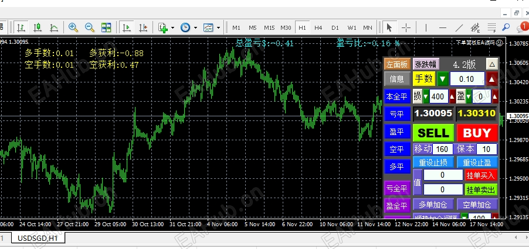
Task: Select the H1 timeframe
Action: pyautogui.click(x=302, y=27)
